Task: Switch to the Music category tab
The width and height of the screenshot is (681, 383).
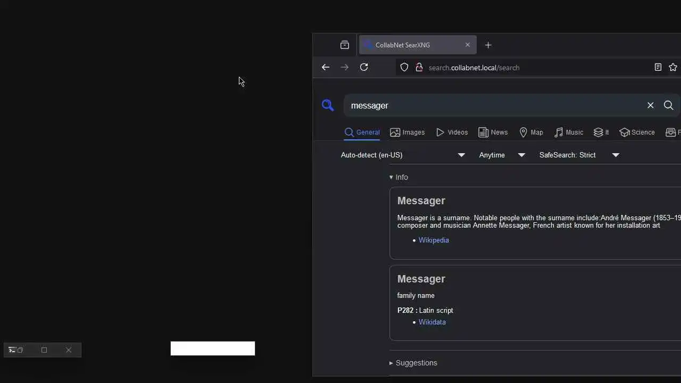Action: point(568,132)
